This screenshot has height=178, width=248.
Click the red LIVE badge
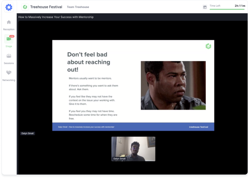point(12,36)
